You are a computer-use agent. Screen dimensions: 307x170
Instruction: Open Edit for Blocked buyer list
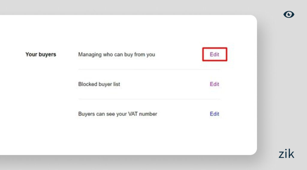[x=214, y=84]
